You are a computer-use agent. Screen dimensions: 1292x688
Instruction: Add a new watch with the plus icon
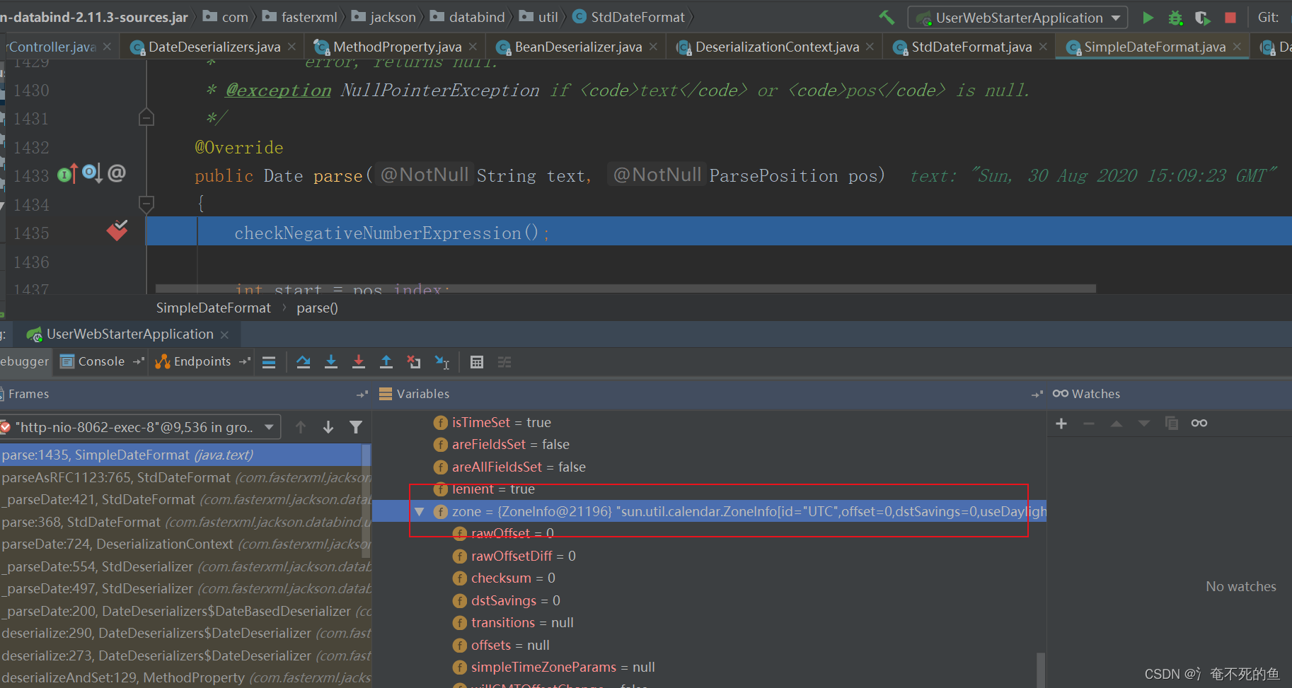(1061, 424)
